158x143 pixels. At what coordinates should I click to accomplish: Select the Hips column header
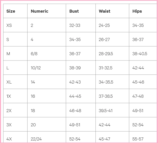click(x=137, y=11)
